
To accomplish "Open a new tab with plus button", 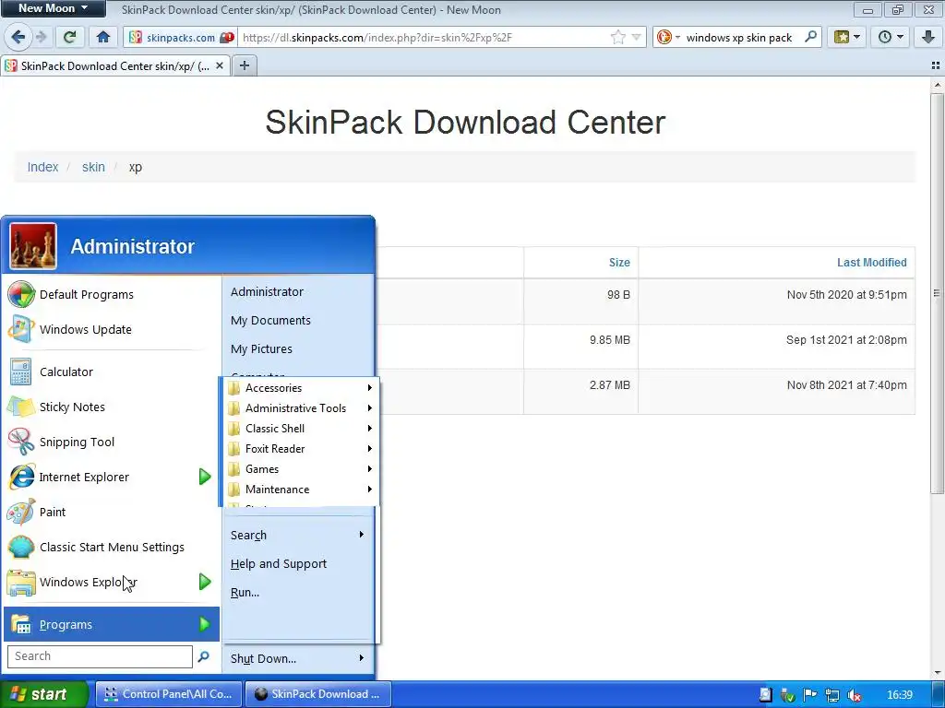I will point(244,65).
